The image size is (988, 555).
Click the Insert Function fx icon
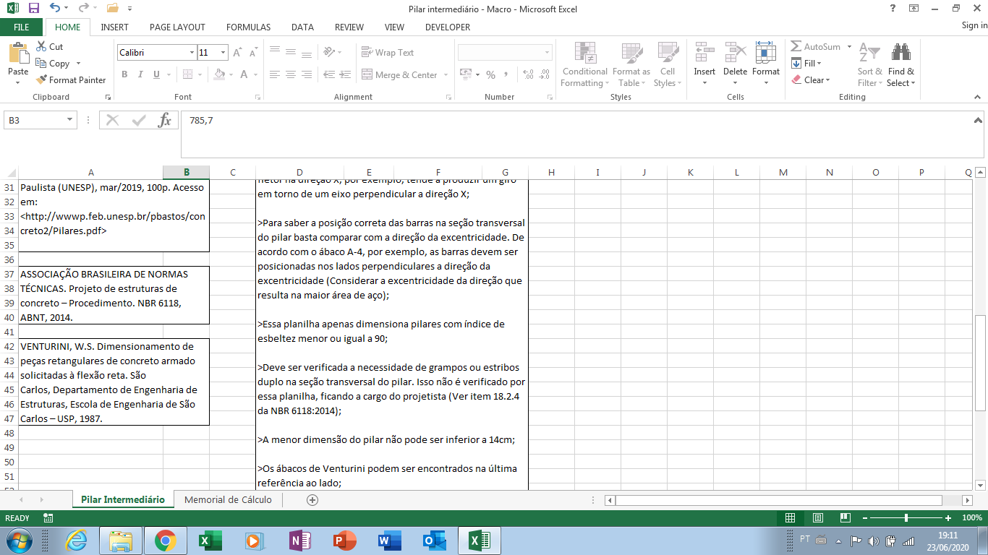tap(165, 121)
